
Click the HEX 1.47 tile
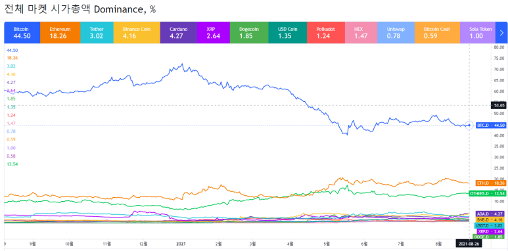click(361, 33)
